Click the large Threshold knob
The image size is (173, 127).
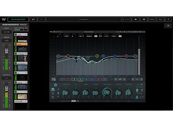click(x=107, y=92)
